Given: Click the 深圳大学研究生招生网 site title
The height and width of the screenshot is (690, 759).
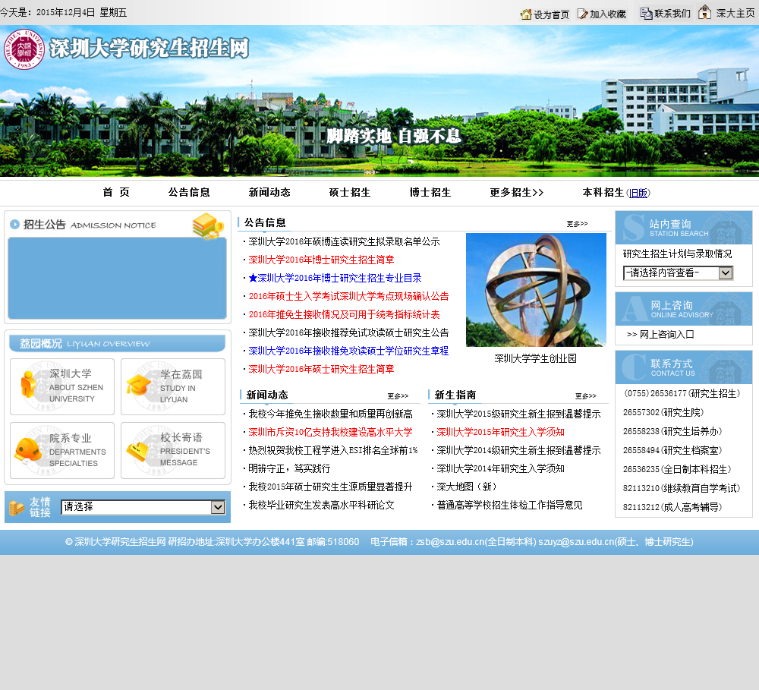Looking at the screenshot, I should point(149,49).
